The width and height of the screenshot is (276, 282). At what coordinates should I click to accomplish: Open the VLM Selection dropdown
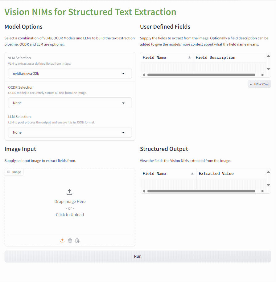click(x=70, y=74)
